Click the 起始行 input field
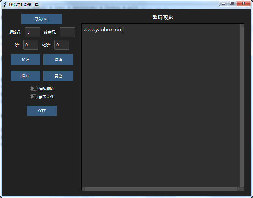 [x=33, y=32]
